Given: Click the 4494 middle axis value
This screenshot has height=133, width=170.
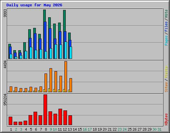Looking at the screenshot, I should pos(5,64).
